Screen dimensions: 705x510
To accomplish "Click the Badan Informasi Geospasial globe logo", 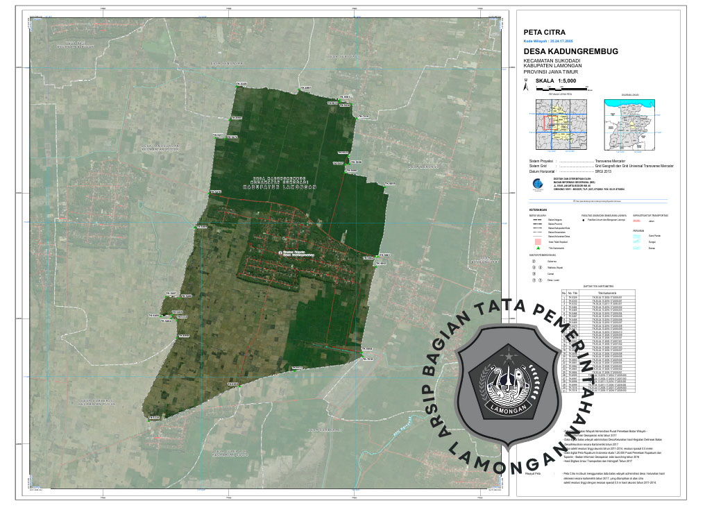I will [x=537, y=183].
